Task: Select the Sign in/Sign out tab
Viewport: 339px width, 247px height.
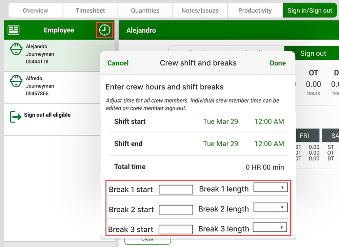Action: click(310, 11)
